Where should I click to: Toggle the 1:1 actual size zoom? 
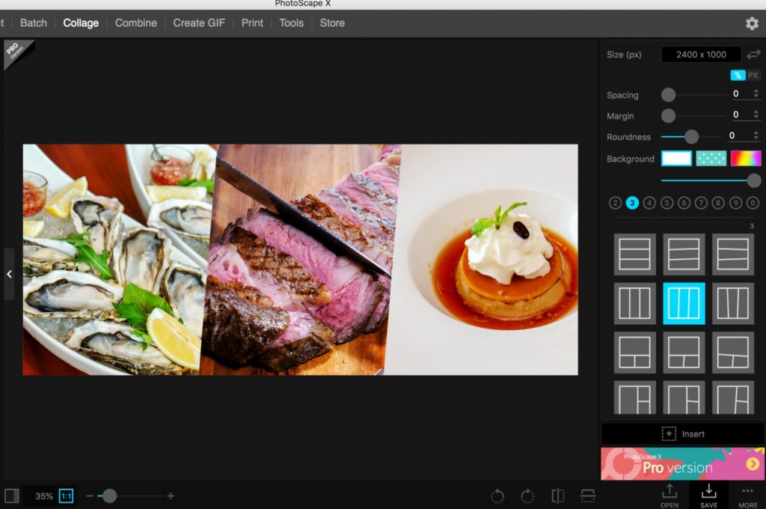66,496
